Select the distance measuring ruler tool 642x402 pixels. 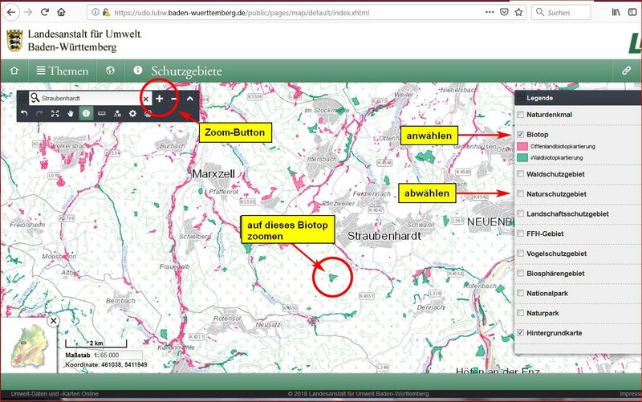point(102,114)
